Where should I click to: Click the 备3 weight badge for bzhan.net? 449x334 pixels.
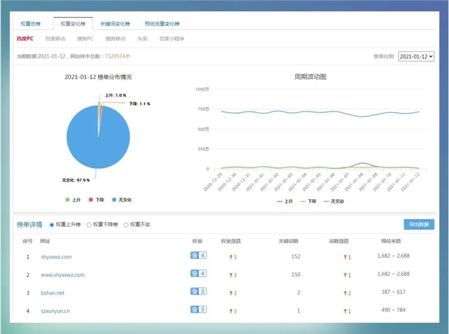(x=198, y=292)
